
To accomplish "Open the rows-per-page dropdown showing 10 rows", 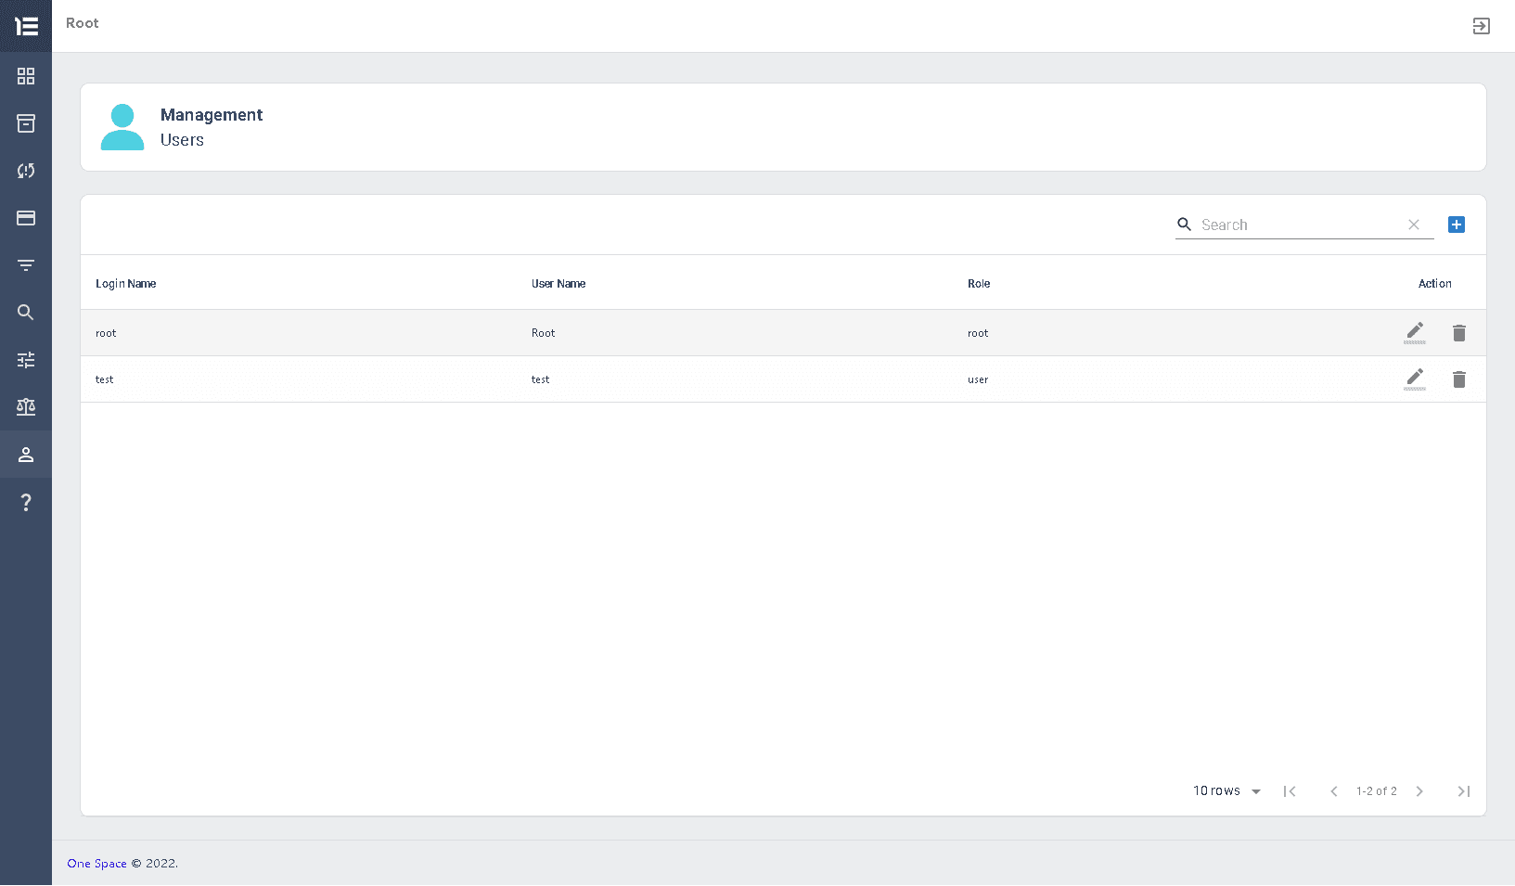I will tap(1226, 790).
